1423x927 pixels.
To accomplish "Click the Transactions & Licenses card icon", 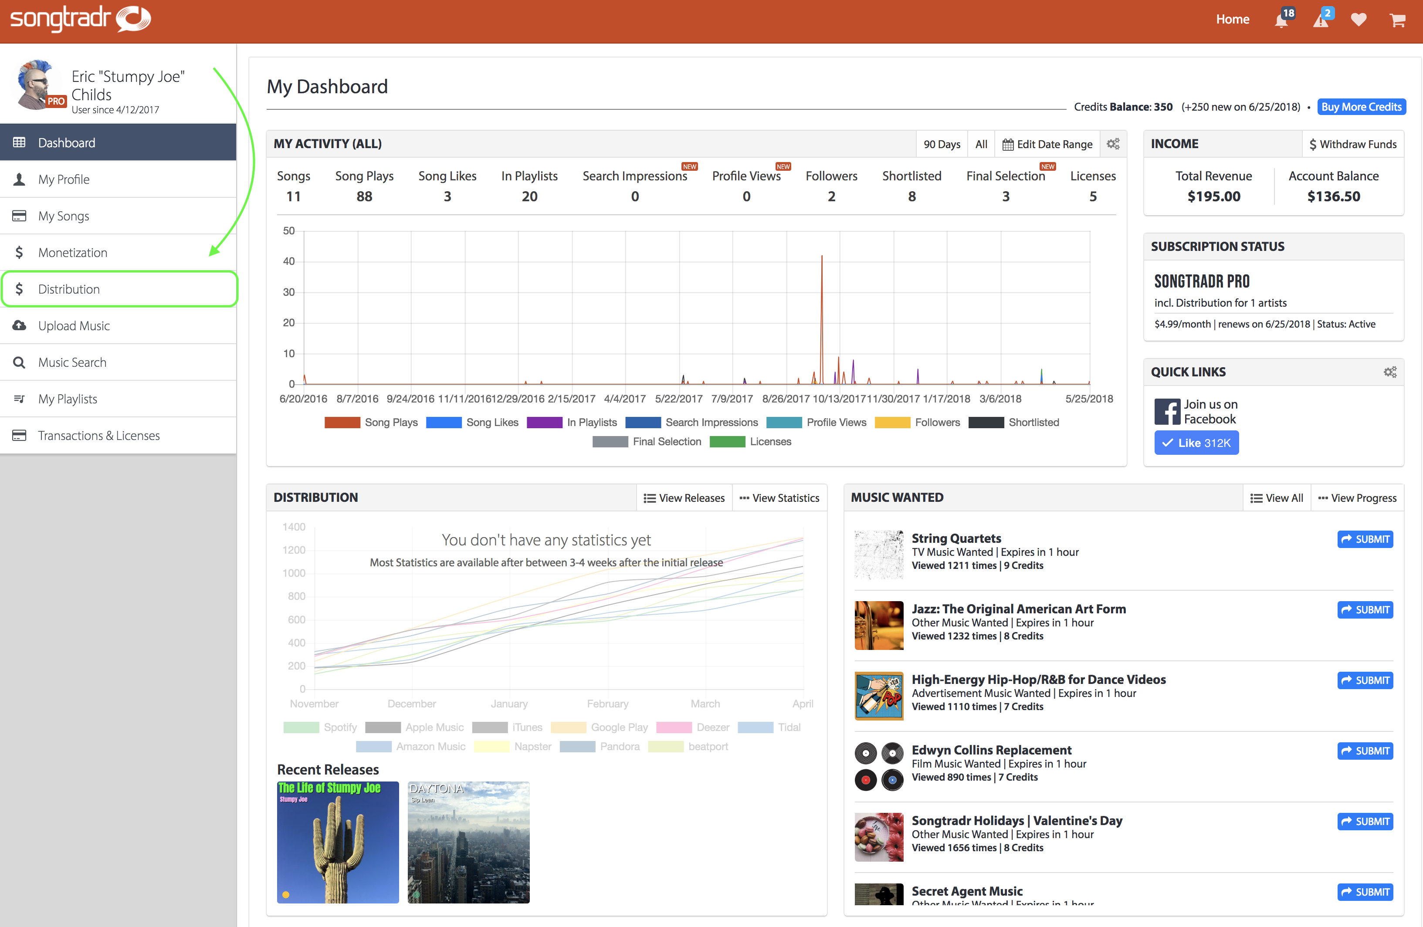I will [x=19, y=435].
